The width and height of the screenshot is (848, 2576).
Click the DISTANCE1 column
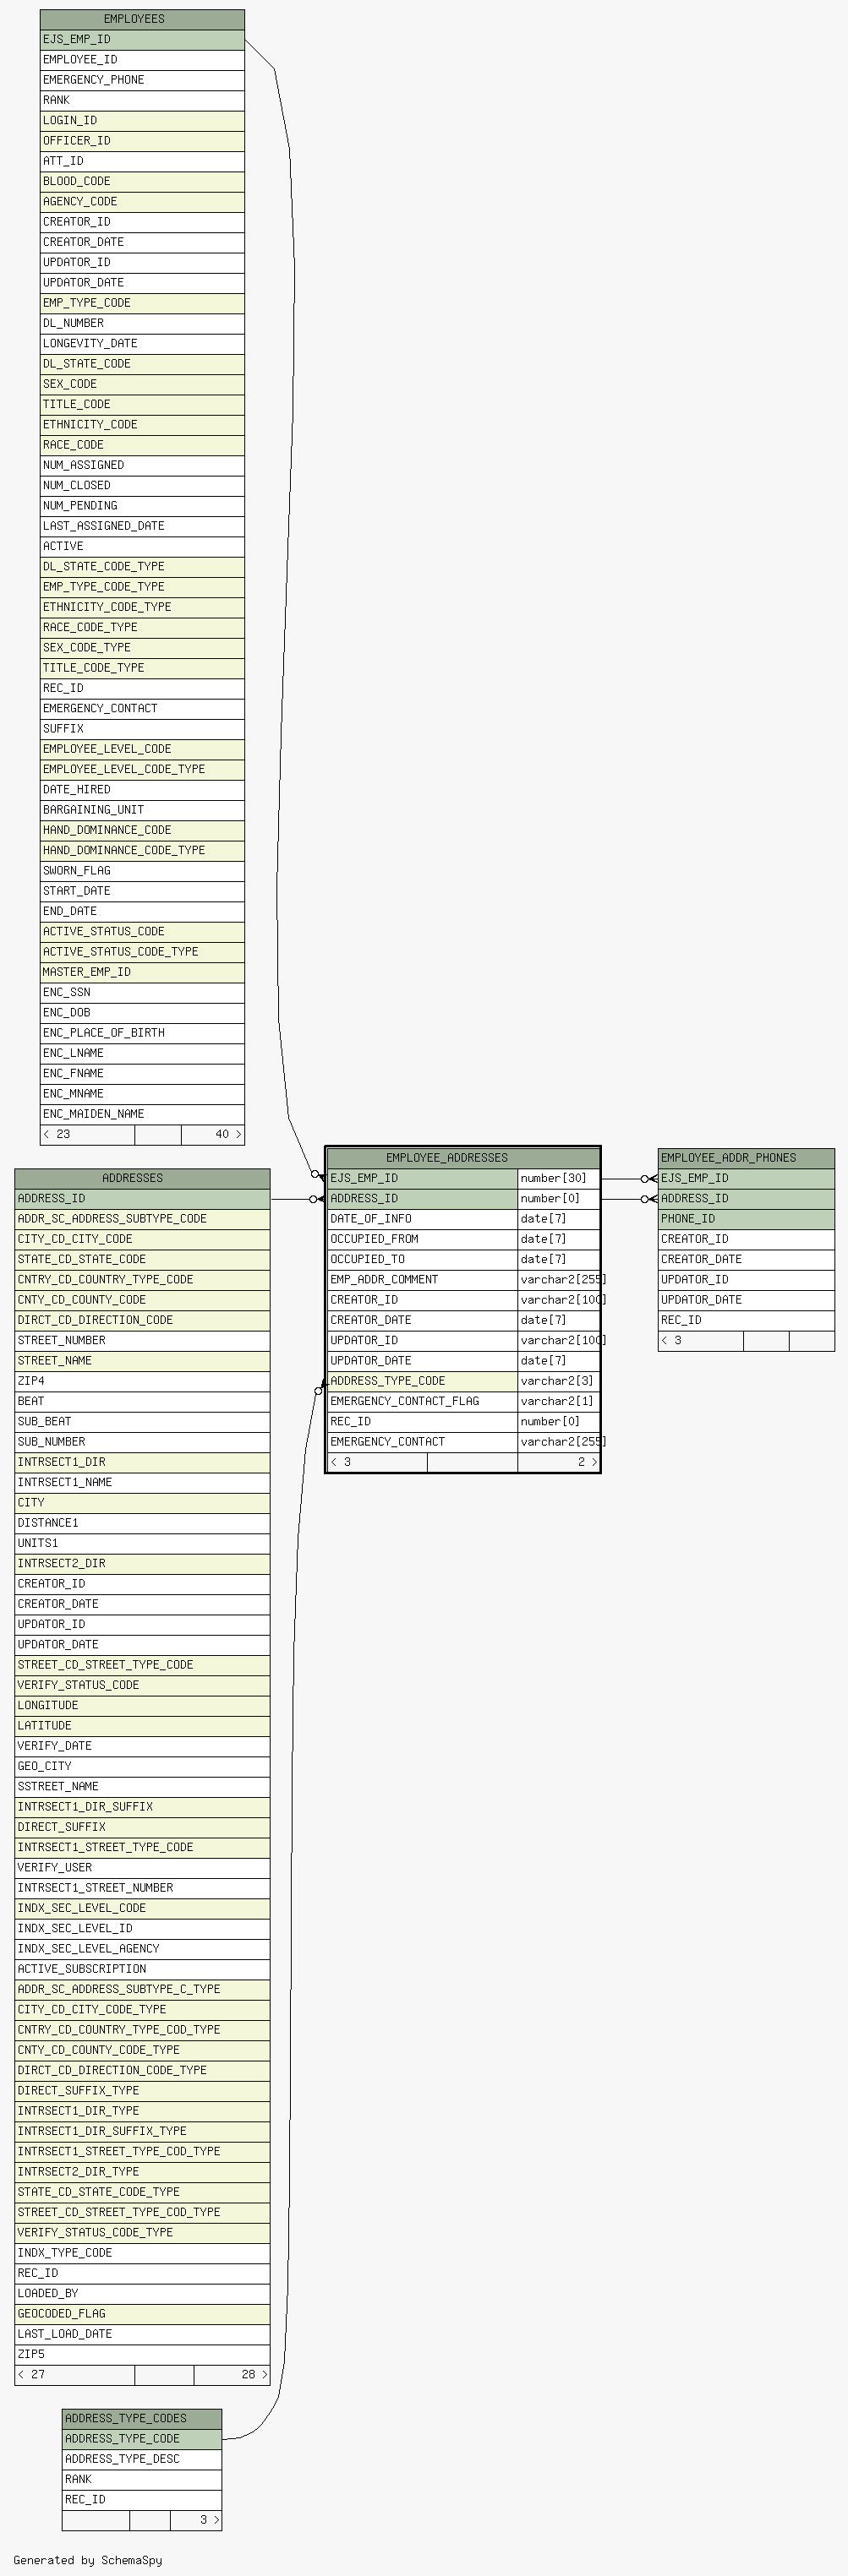coord(142,1523)
